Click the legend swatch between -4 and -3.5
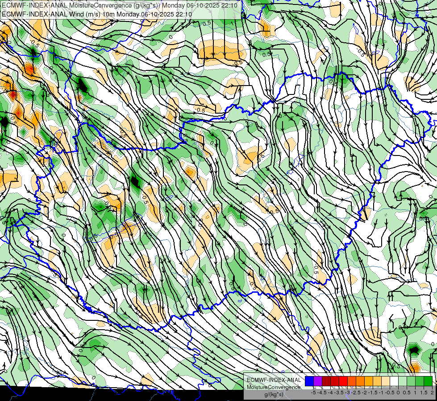This screenshot has height=401, width=437. point(335,381)
